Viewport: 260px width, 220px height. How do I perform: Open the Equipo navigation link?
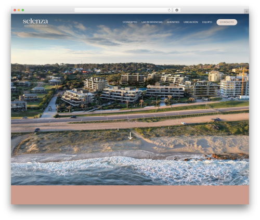[x=207, y=22]
